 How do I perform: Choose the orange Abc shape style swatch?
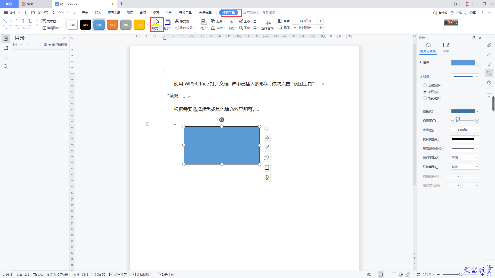point(112,25)
